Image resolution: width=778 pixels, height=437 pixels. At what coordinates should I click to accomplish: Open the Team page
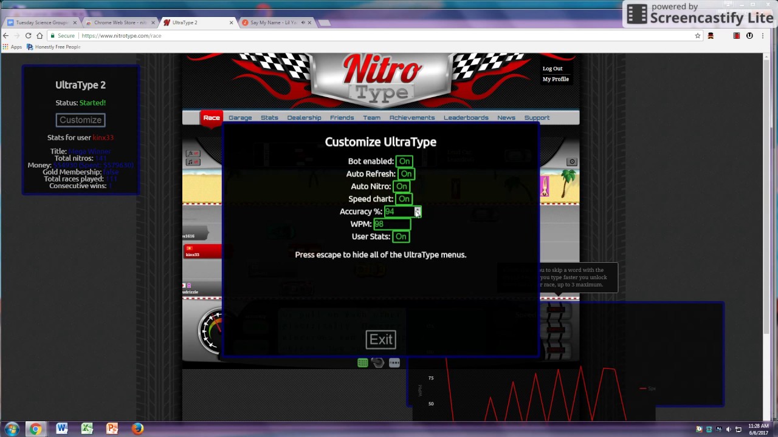click(x=371, y=118)
